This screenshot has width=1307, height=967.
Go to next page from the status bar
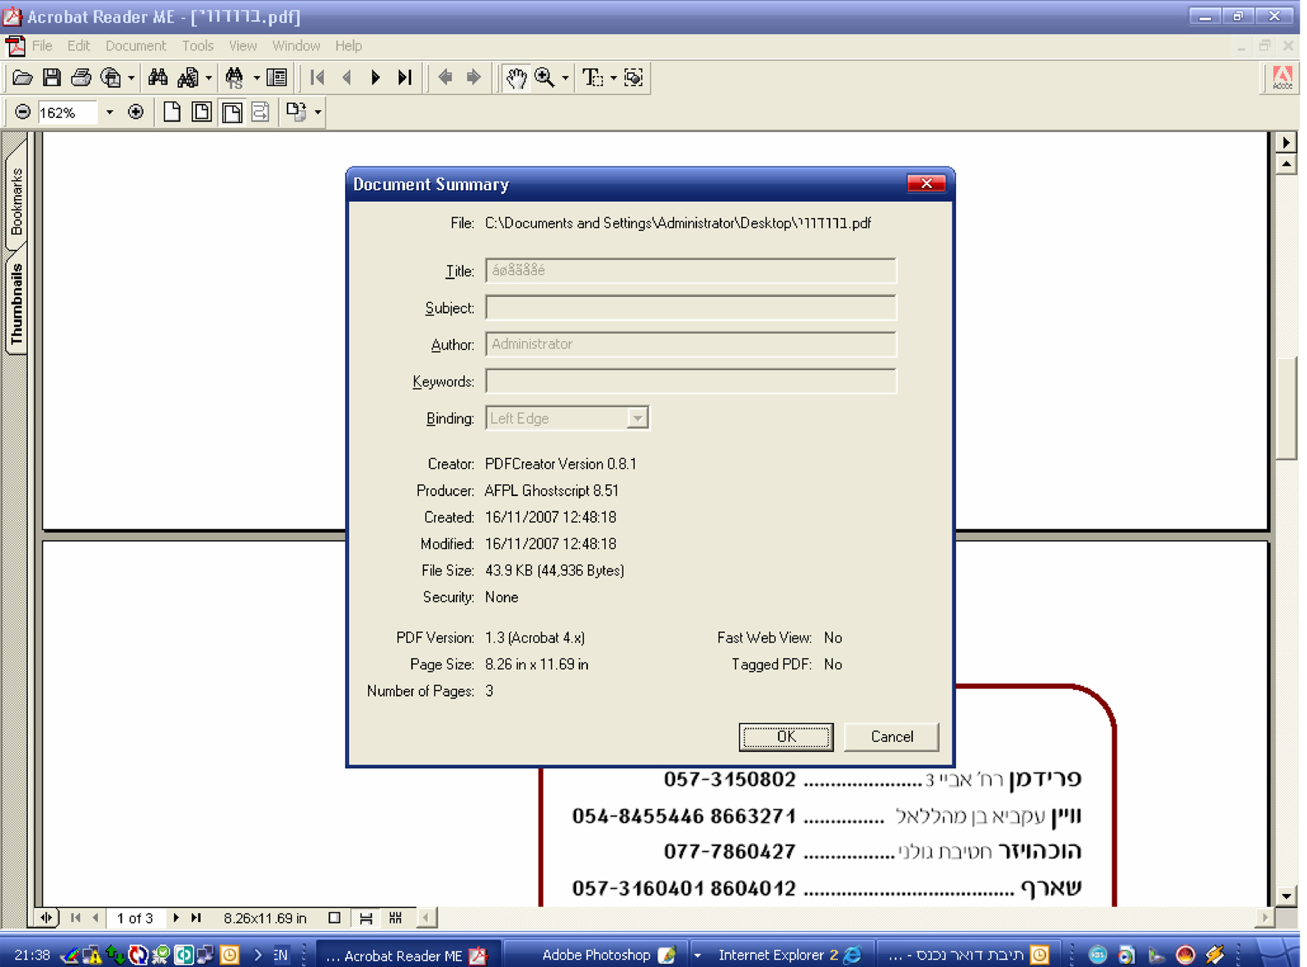176,918
